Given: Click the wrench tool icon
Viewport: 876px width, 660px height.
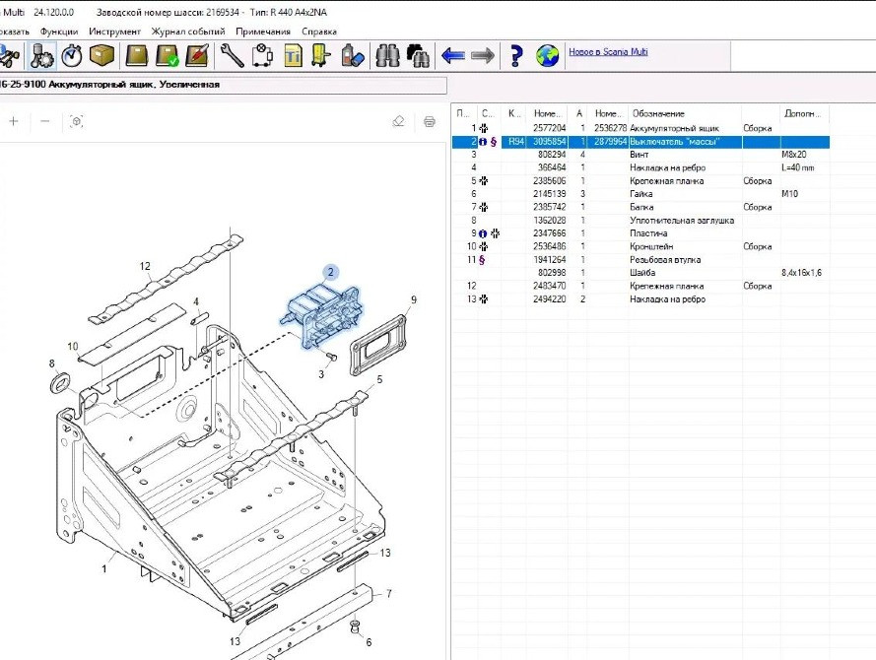Looking at the screenshot, I should 232,56.
